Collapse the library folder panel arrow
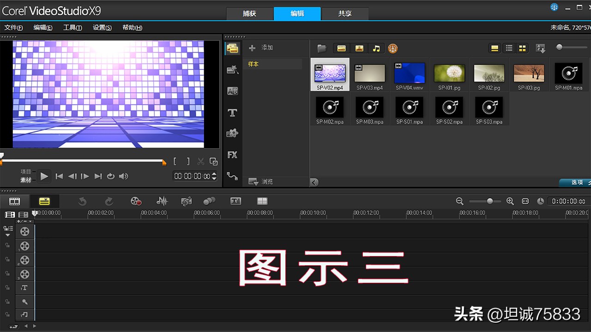This screenshot has height=332, width=591. 314,182
